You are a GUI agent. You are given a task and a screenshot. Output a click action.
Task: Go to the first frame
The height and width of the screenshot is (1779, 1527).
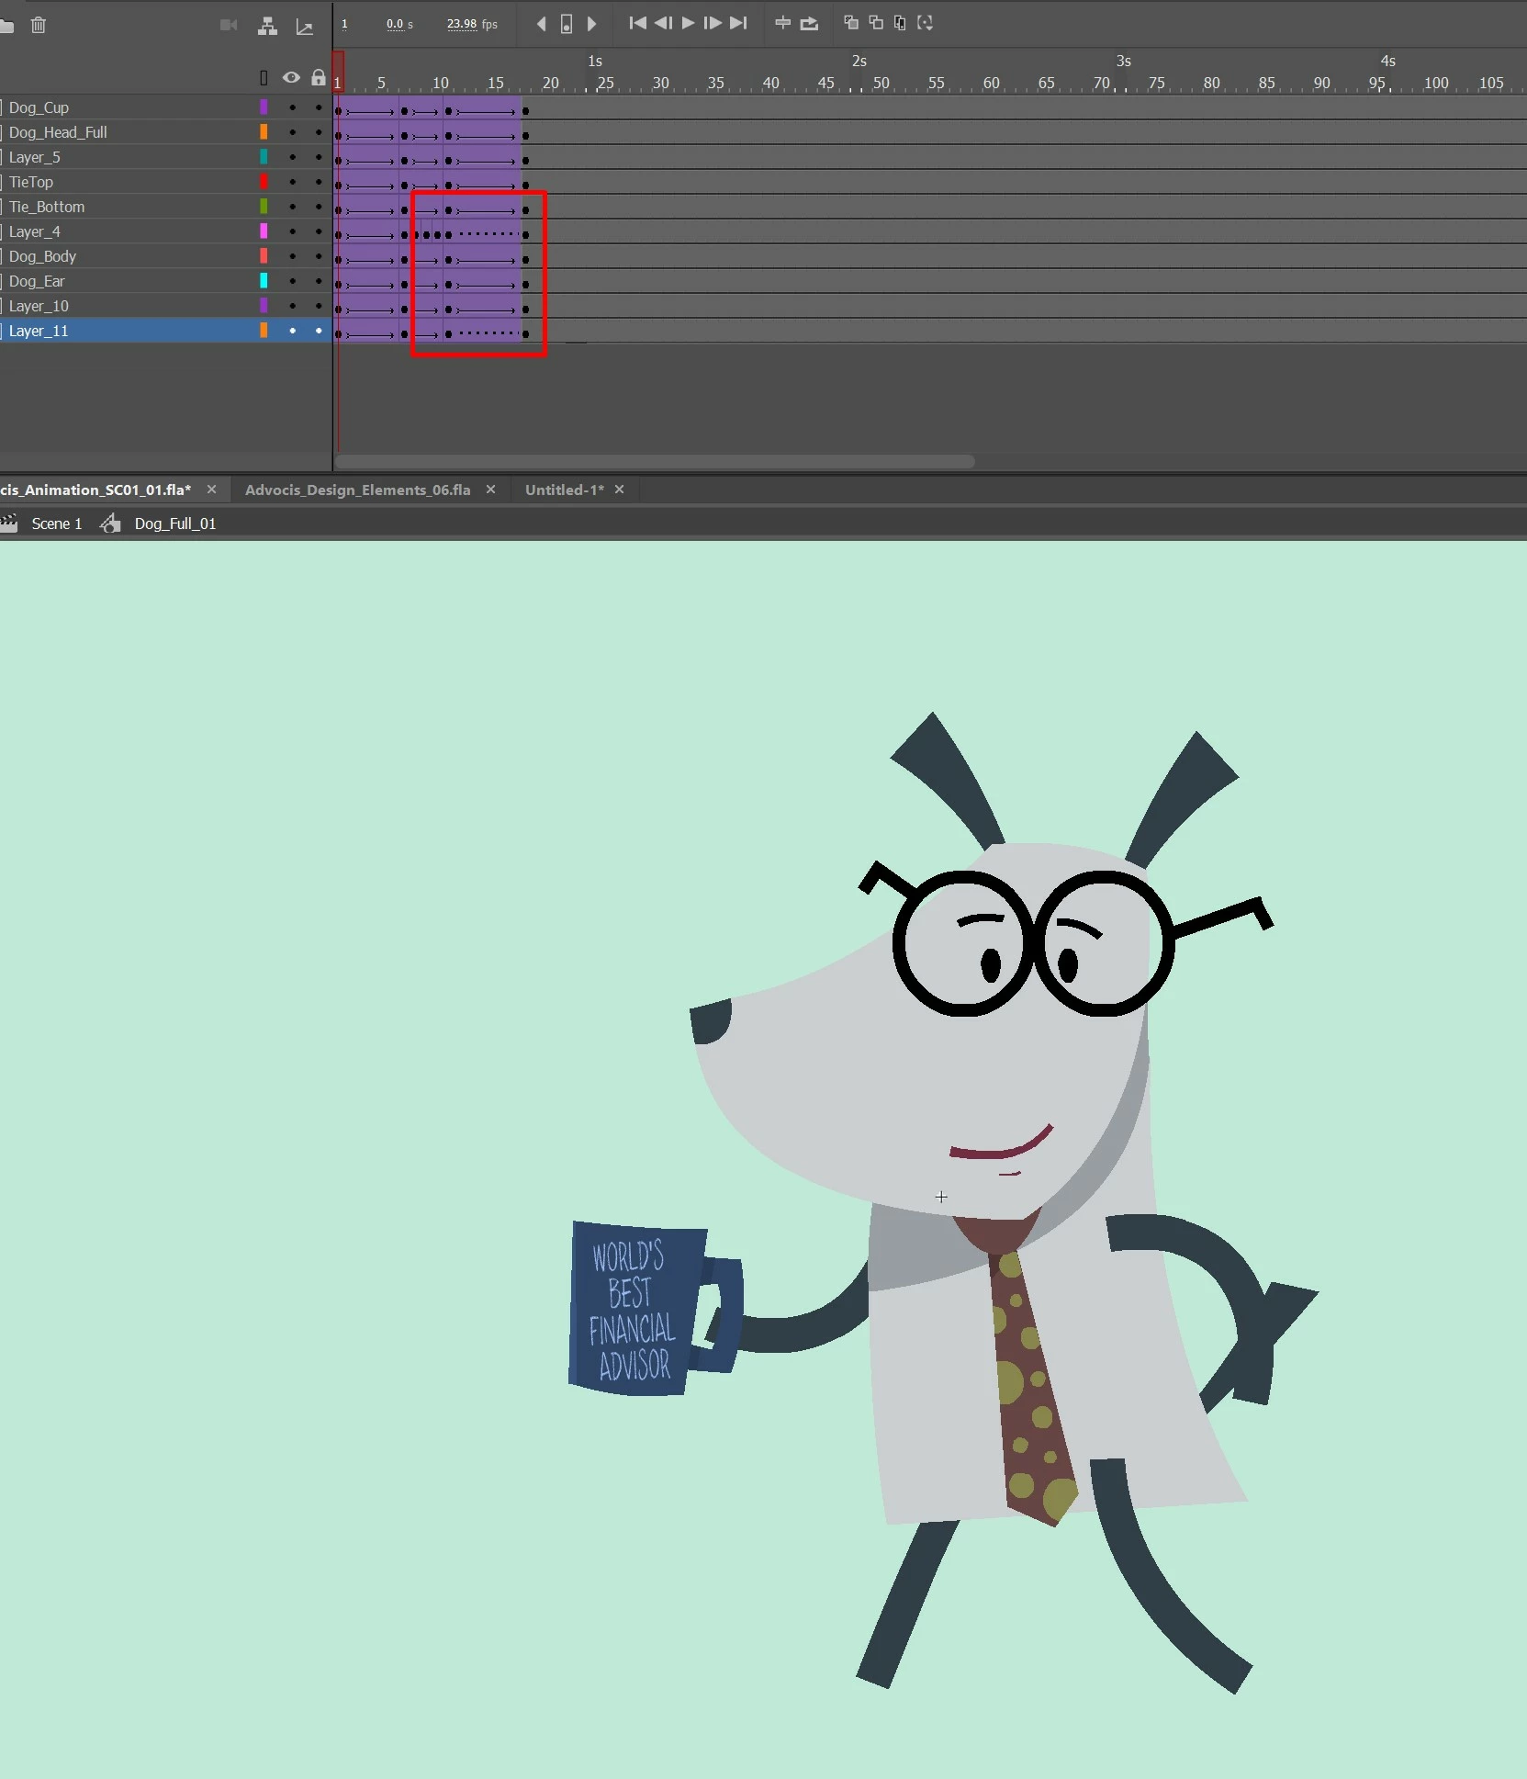point(637,23)
